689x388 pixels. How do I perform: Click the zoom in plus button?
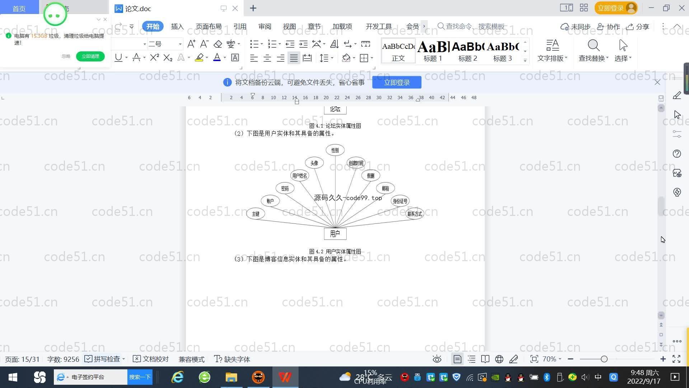coord(663,359)
